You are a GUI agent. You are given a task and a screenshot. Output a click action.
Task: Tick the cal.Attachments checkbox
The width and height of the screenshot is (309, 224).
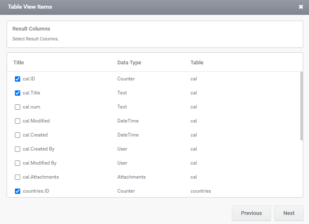tap(17, 177)
